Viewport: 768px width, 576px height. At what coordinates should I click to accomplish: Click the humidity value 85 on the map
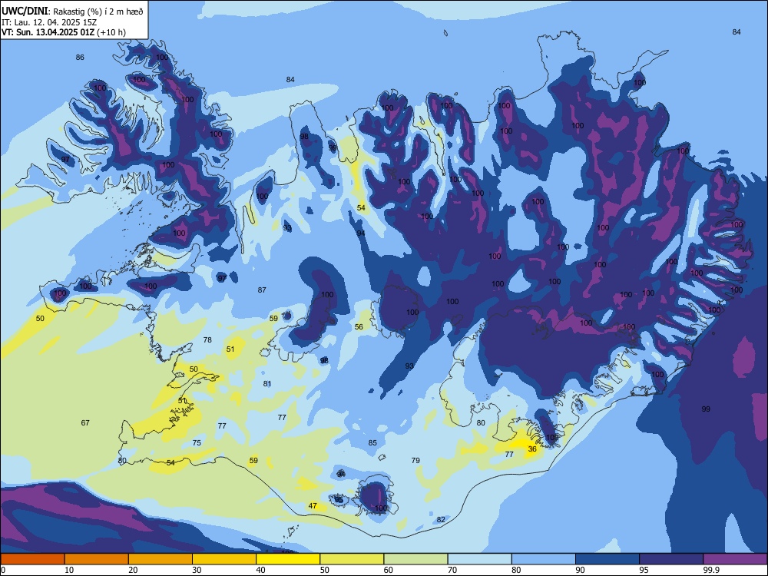tap(372, 443)
